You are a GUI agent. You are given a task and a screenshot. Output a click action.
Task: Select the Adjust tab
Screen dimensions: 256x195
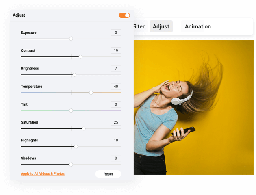pyautogui.click(x=161, y=26)
